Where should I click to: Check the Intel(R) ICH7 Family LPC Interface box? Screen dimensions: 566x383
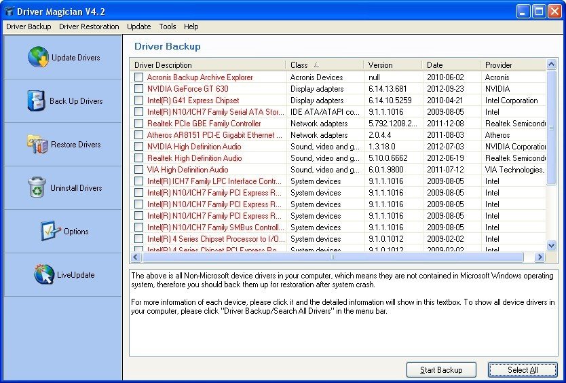pos(138,181)
